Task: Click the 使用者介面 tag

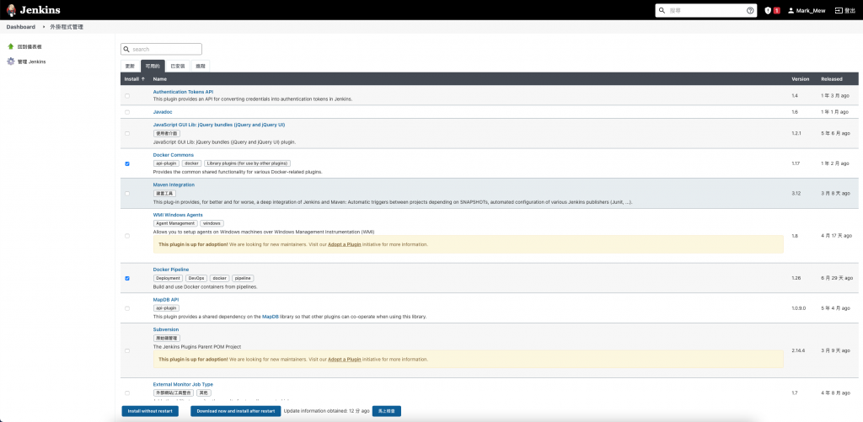Action: (x=166, y=134)
